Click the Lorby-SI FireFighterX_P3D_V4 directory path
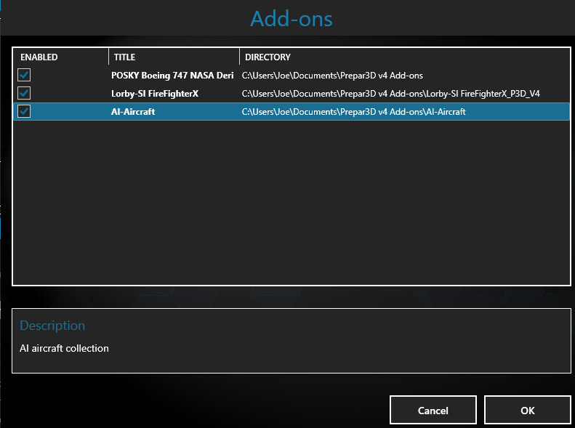 pyautogui.click(x=390, y=94)
